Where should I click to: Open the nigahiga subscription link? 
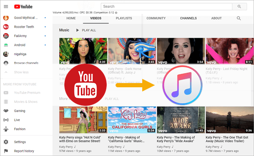click(20, 54)
